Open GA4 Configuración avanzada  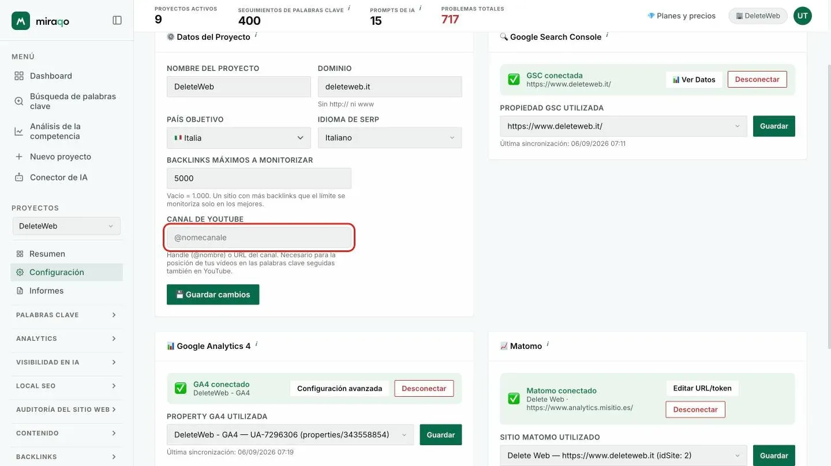pos(340,389)
